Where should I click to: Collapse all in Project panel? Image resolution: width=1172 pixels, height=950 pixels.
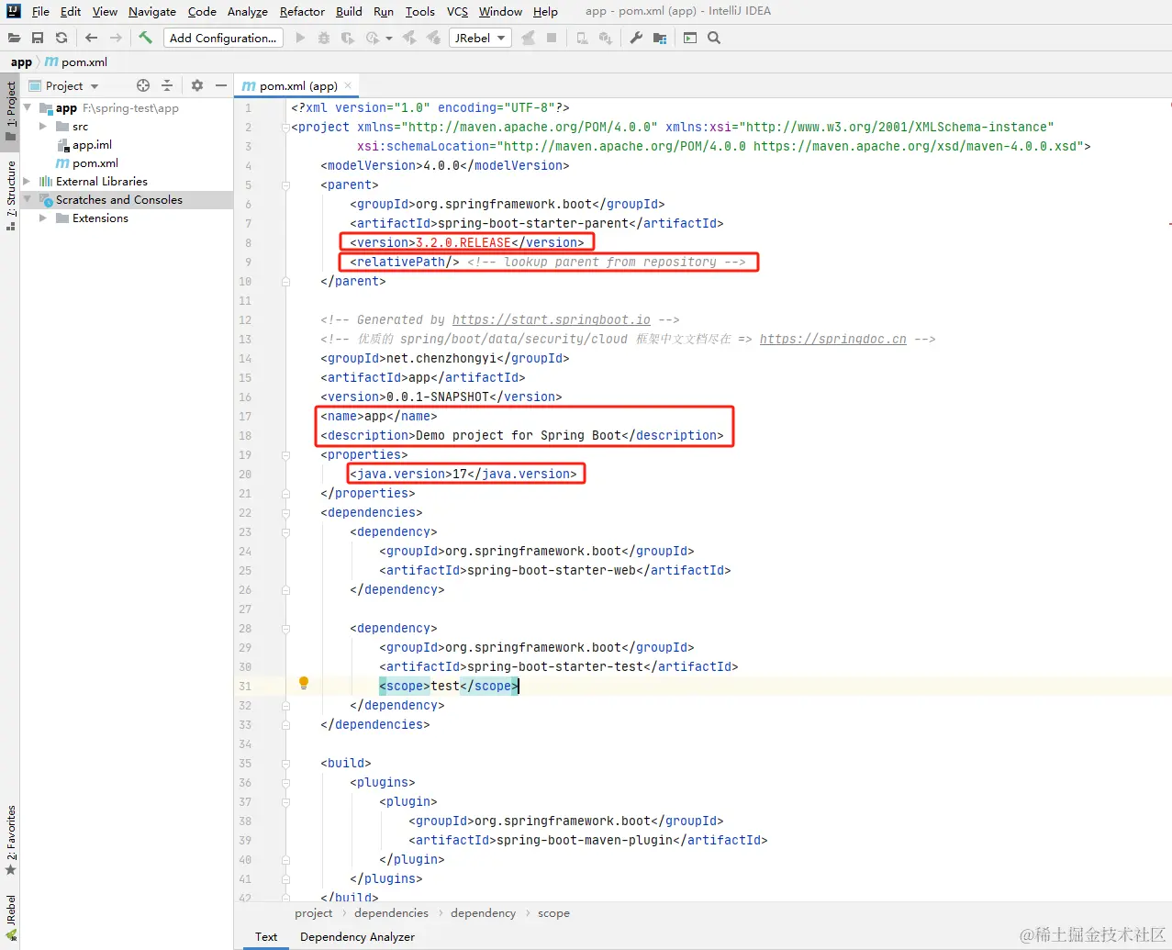coord(167,85)
